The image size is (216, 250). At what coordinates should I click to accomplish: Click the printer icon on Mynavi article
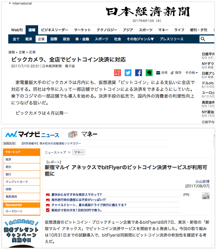click(206, 196)
